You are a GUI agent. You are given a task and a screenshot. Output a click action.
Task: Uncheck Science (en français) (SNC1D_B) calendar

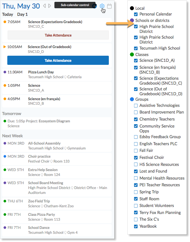click(136, 68)
